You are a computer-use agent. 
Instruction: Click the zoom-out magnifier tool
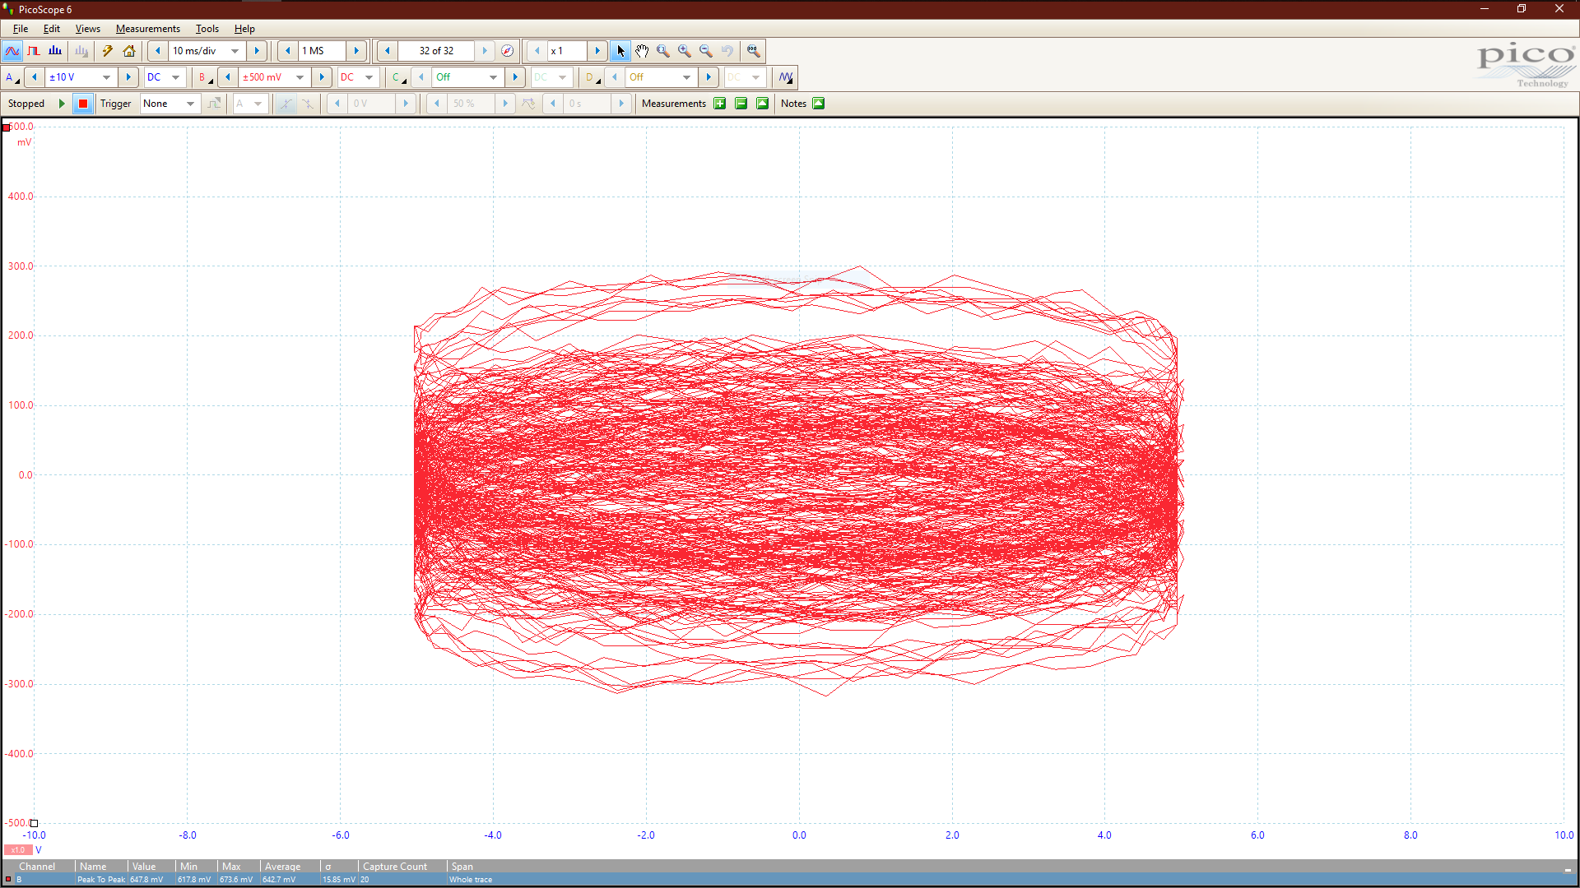pyautogui.click(x=706, y=51)
